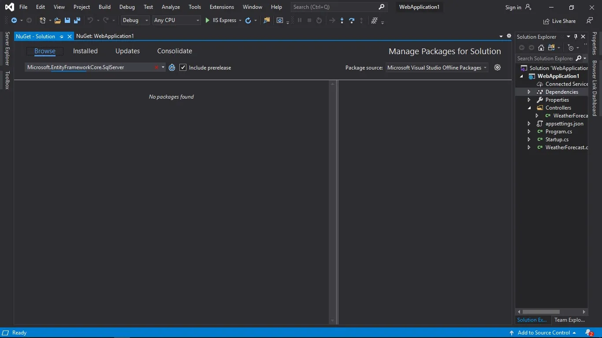Click the Save All icon
The height and width of the screenshot is (338, 602).
click(x=77, y=20)
